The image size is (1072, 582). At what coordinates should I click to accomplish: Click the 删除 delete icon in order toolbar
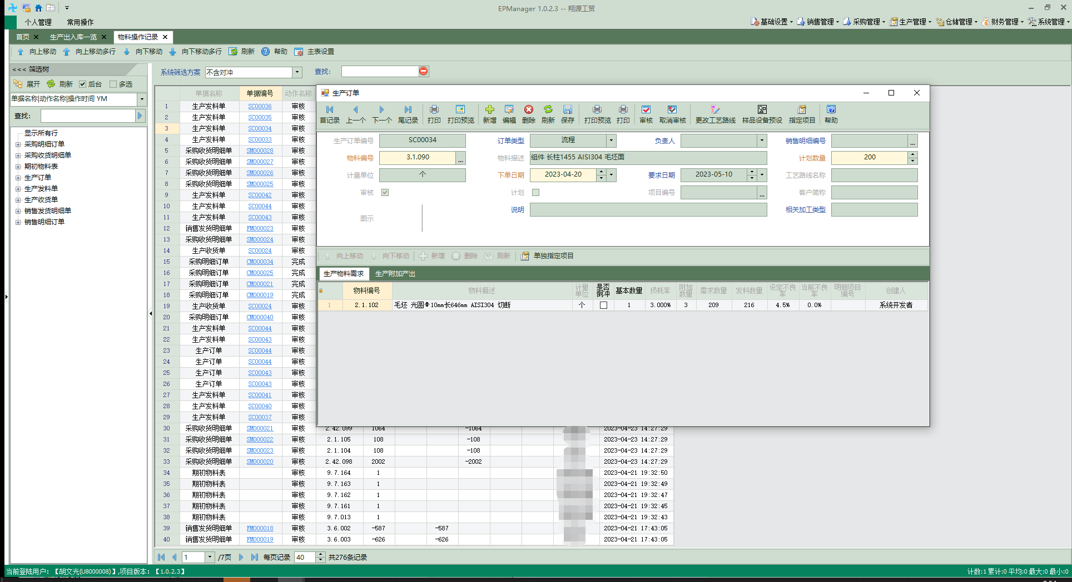(x=529, y=109)
